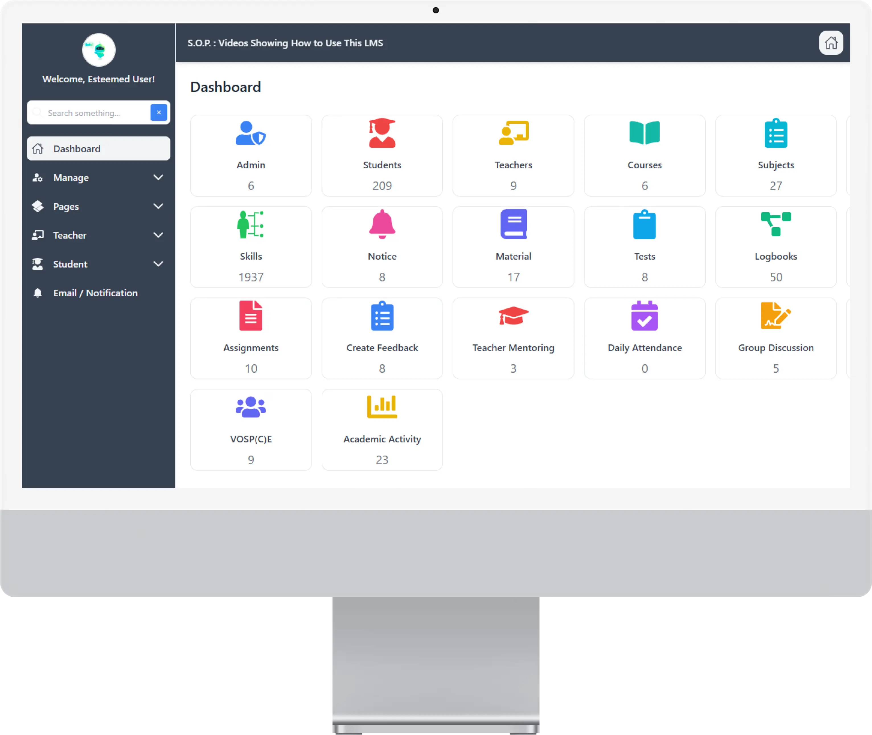872x735 pixels.
Task: Open Email / Notification from sidebar
Action: click(x=95, y=293)
